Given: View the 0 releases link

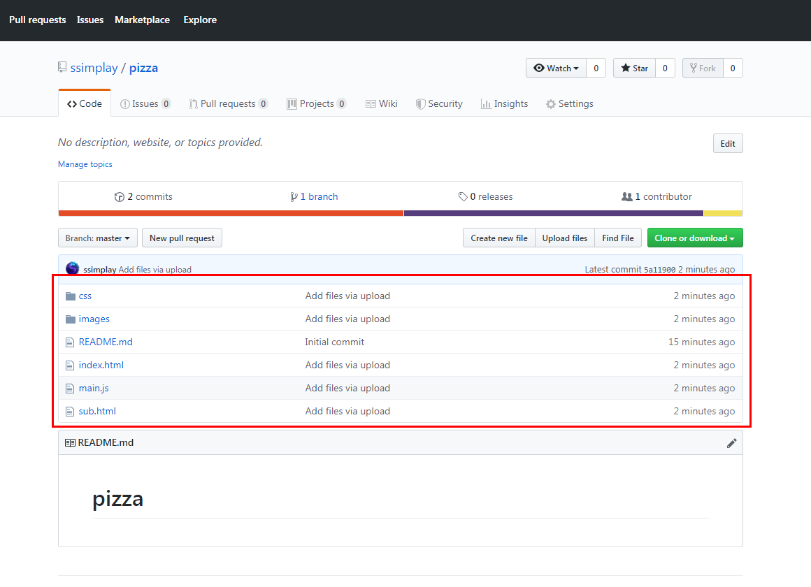Looking at the screenshot, I should click(x=486, y=196).
